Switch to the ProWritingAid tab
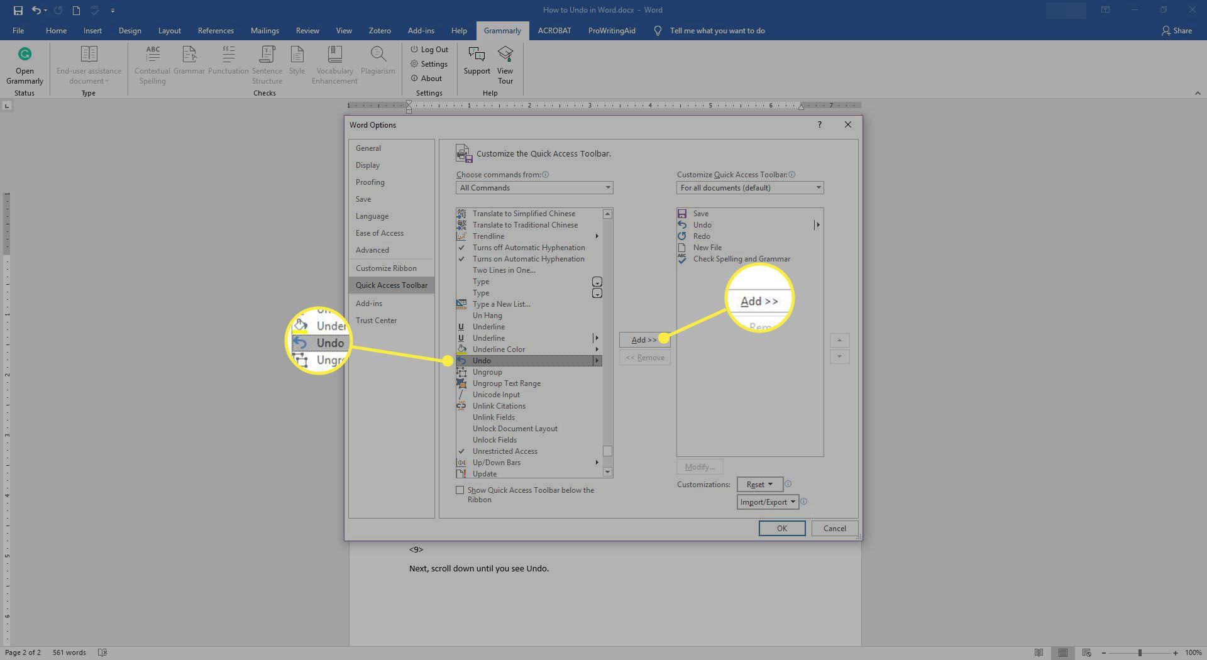Image resolution: width=1207 pixels, height=660 pixels. coord(612,30)
